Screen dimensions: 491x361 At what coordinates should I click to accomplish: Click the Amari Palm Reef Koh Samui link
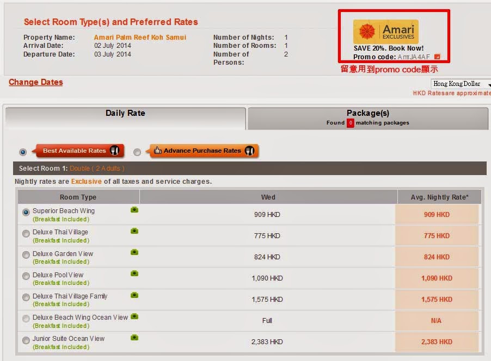tap(140, 38)
